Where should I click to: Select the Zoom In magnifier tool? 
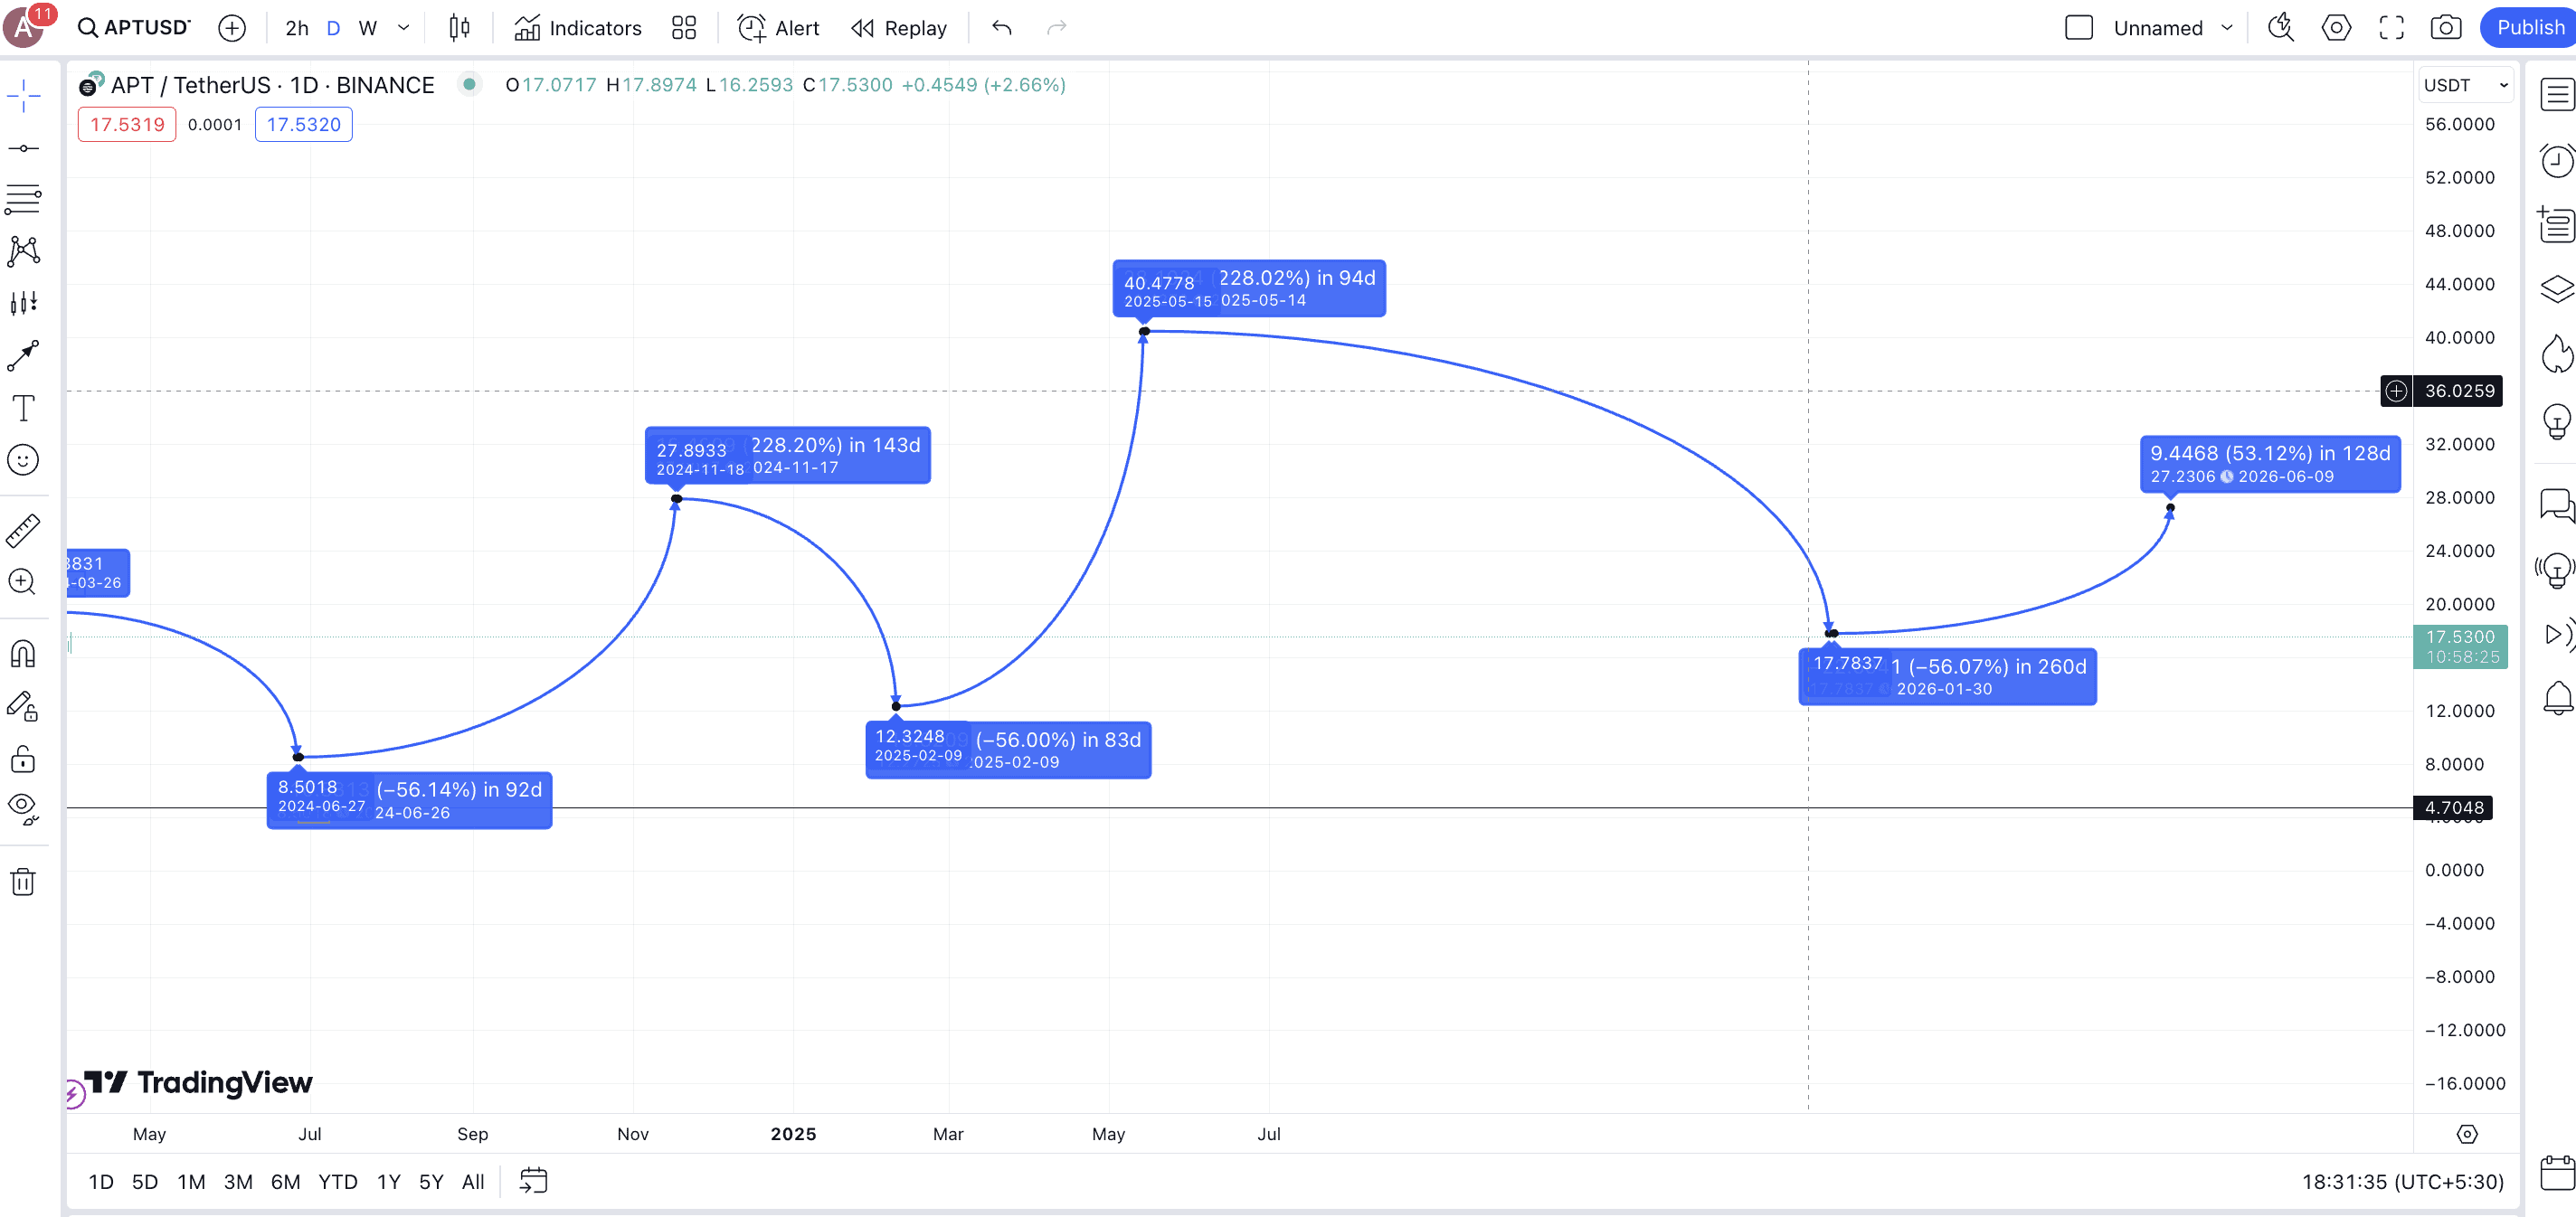23,582
